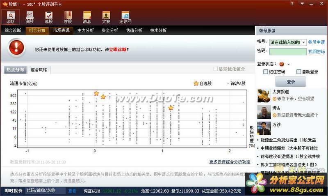The width and height of the screenshot is (328, 196).
Task: Click the 深沪A股 legend label
Action: click(238, 83)
